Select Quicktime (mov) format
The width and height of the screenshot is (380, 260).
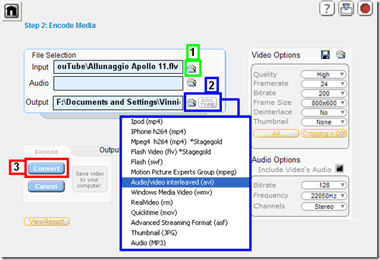(185, 213)
